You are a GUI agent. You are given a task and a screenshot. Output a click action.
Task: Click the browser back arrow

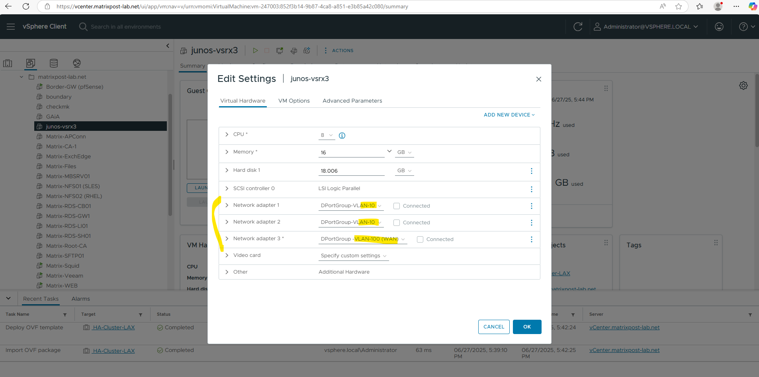tap(8, 6)
